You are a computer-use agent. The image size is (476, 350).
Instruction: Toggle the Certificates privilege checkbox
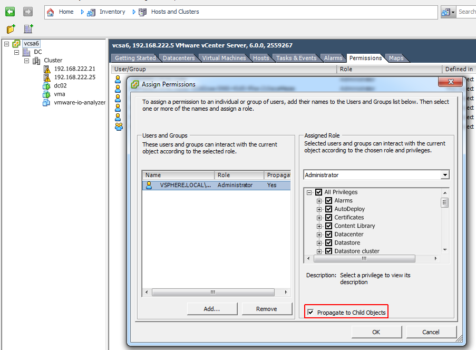point(328,218)
